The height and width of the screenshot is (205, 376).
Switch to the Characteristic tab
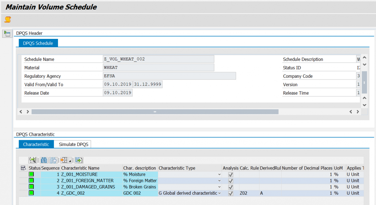point(36,144)
